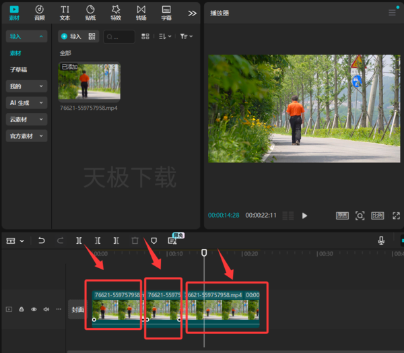Click the current timecode 00:00:14:28
This screenshot has width=404, height=353.
coord(224,216)
